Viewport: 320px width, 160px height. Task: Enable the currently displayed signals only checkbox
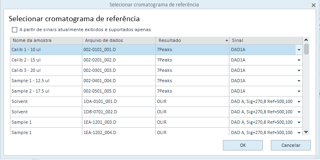(14, 30)
